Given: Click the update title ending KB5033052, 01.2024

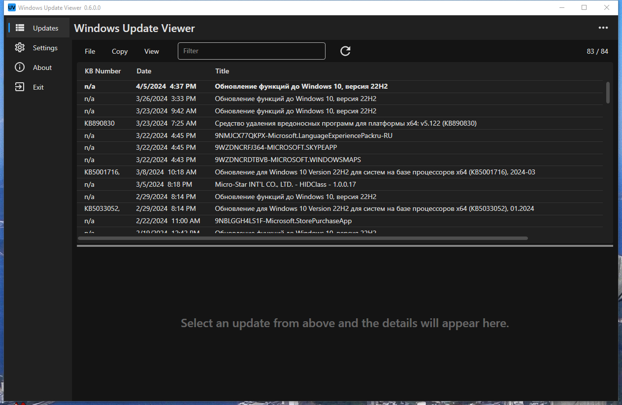Looking at the screenshot, I should click(374, 208).
